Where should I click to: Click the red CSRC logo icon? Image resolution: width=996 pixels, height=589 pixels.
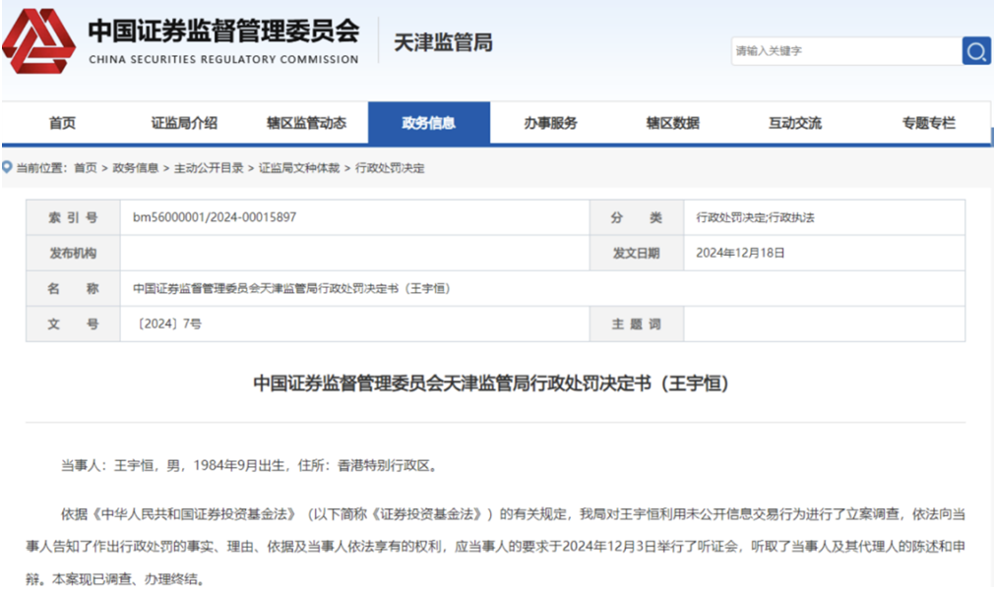[38, 41]
